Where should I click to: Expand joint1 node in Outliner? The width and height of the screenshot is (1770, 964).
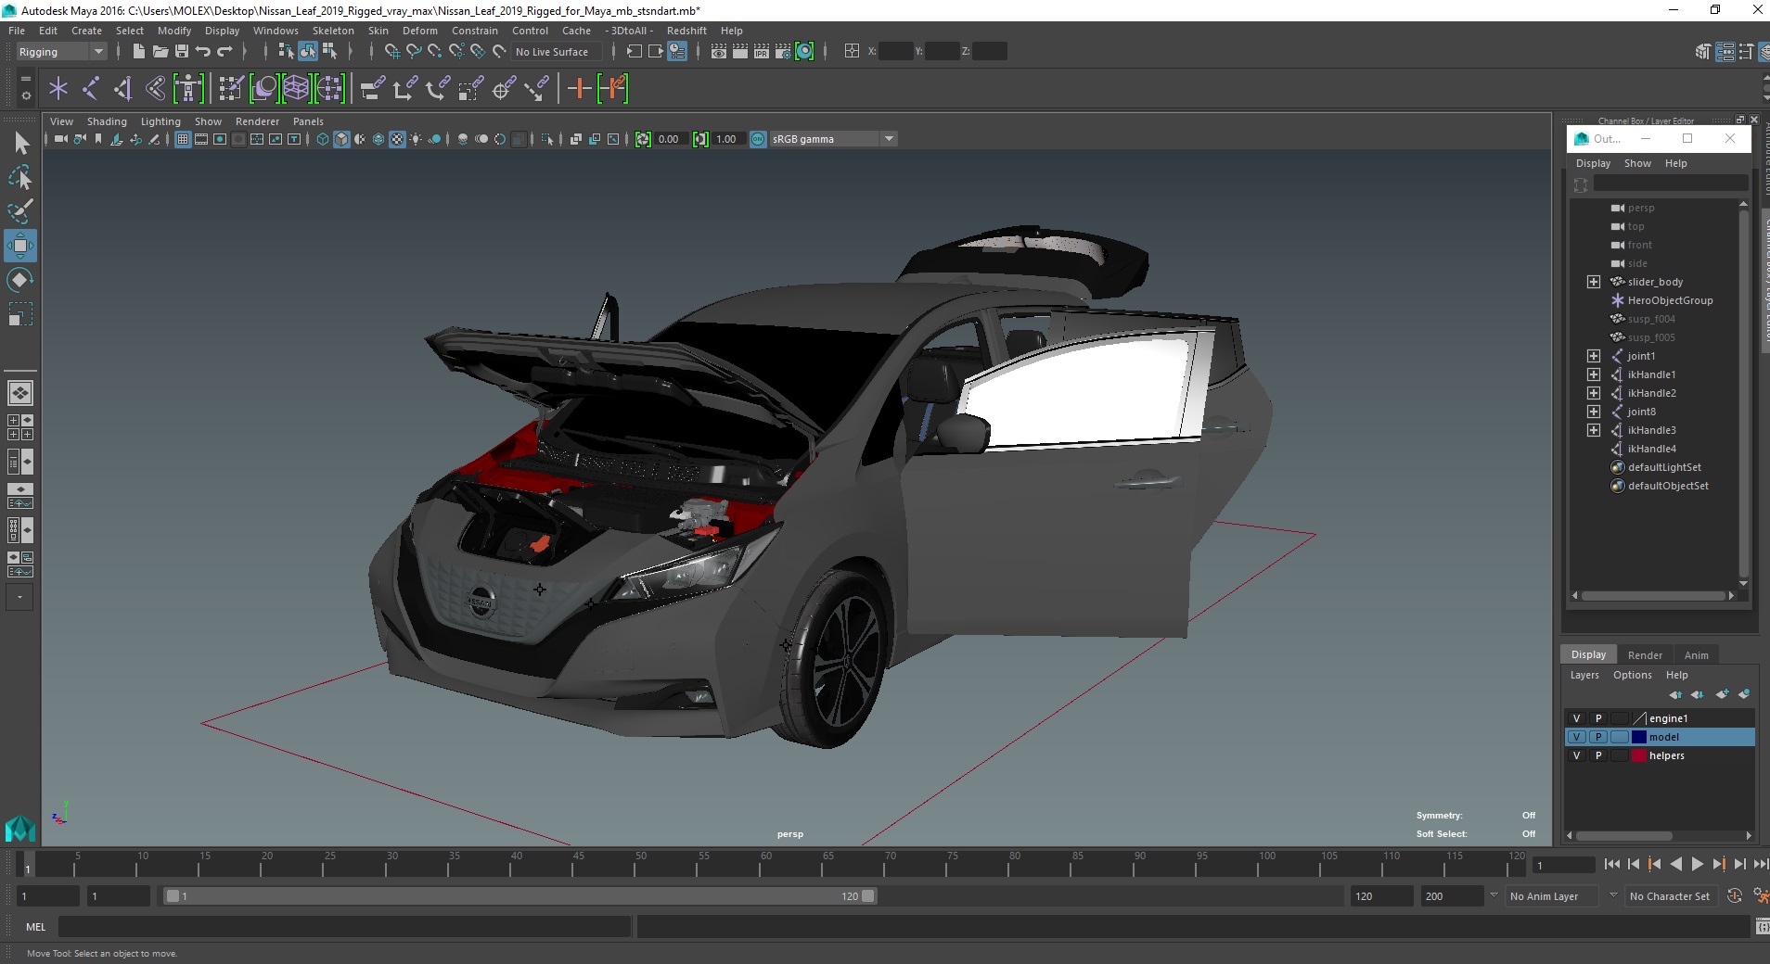(1594, 356)
